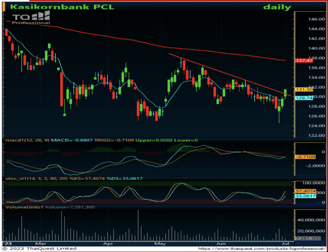Select the yellow 131.50 last price tag
This screenshot has height=252, width=328.
pos(304,89)
